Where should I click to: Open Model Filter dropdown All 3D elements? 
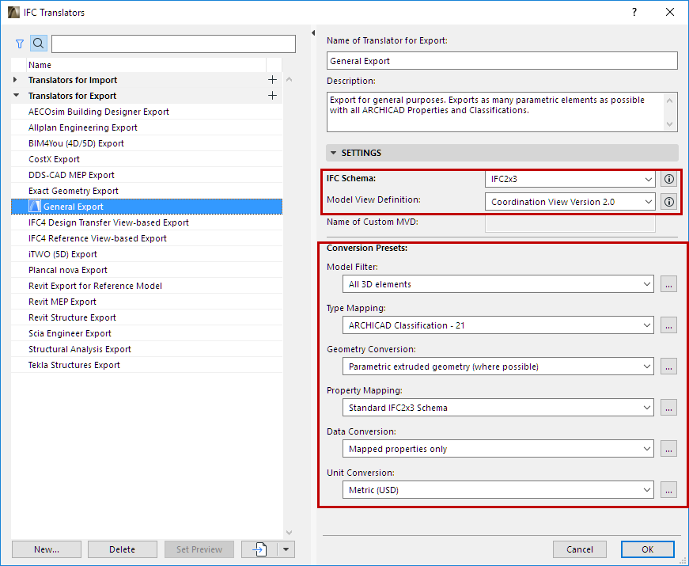point(498,284)
